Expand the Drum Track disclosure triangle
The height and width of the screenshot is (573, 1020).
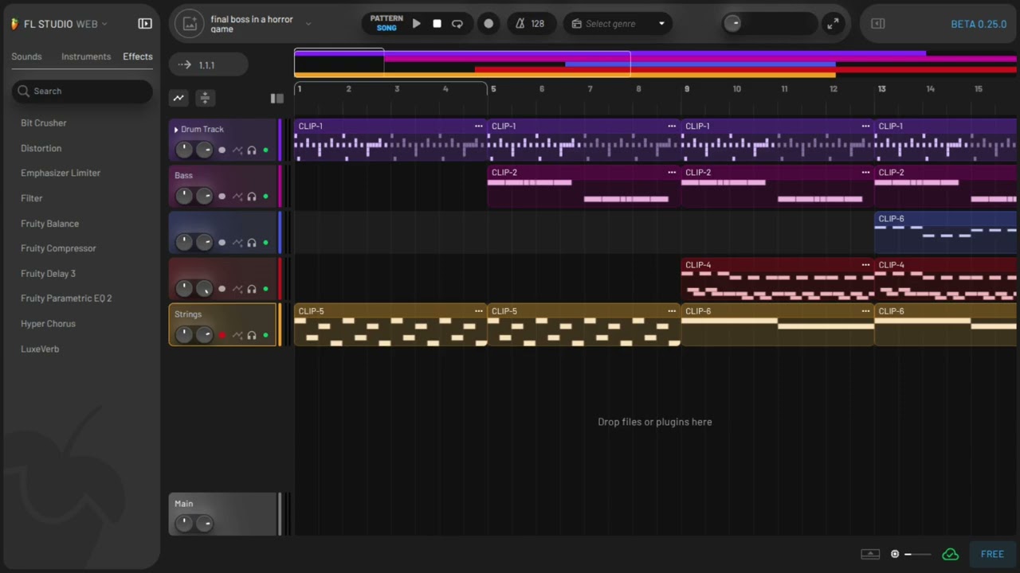[x=176, y=130]
